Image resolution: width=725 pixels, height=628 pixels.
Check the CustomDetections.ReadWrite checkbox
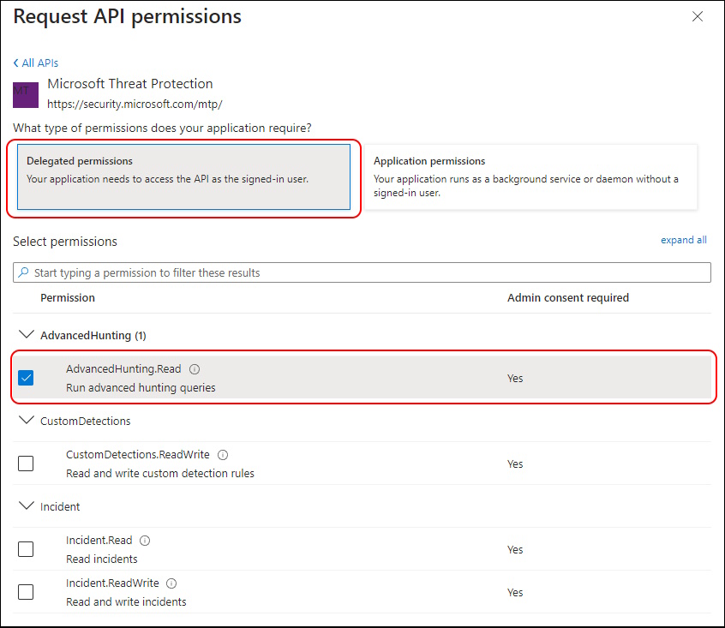coord(26,464)
